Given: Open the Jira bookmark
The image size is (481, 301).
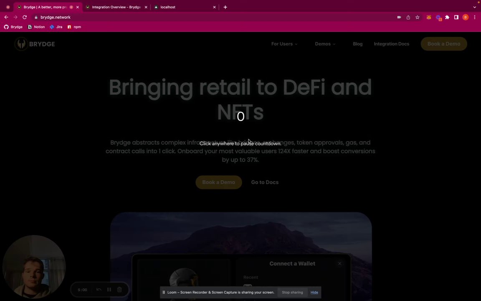Looking at the screenshot, I should point(56,27).
